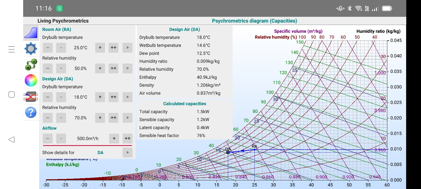Decrease Room Air humidity with single minus
Viewport: 421px width, 189px height.
(61, 68)
